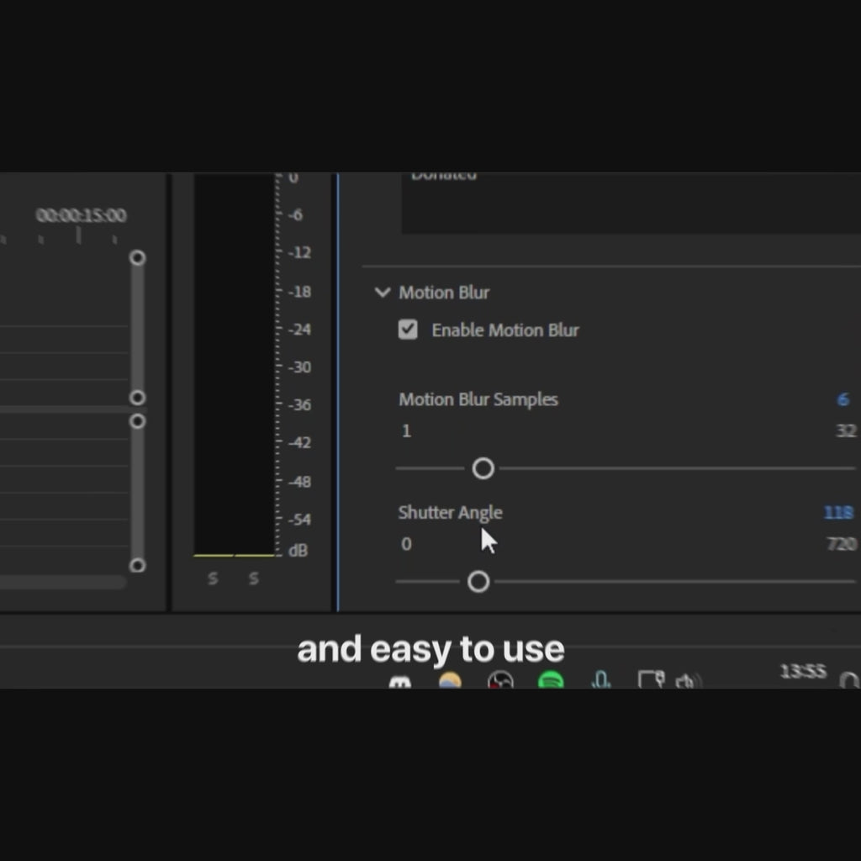Click the OBS icon in the tray
The image size is (861, 861).
[x=500, y=681]
